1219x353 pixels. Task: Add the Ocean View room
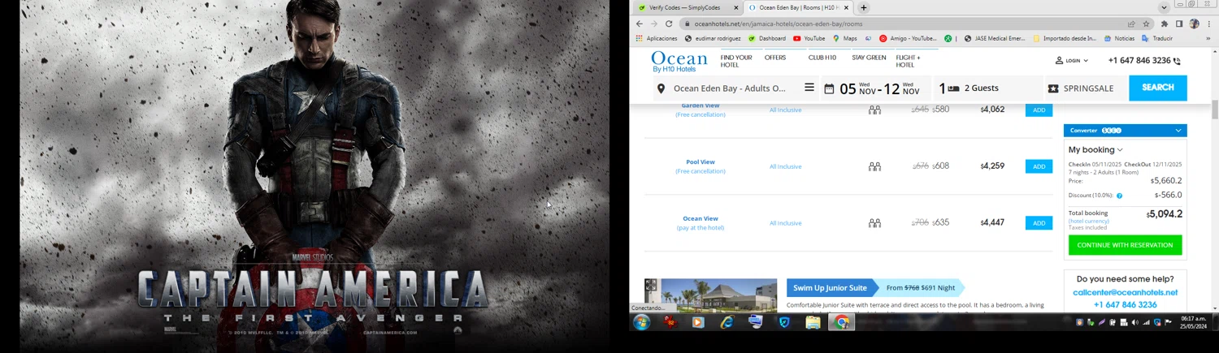pyautogui.click(x=1039, y=223)
